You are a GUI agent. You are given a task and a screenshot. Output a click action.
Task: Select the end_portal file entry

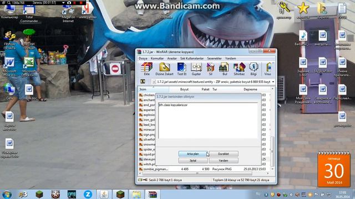[147, 105]
